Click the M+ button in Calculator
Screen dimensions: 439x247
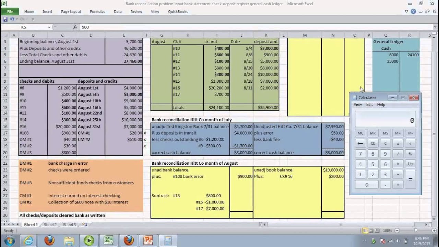pyautogui.click(x=398, y=133)
